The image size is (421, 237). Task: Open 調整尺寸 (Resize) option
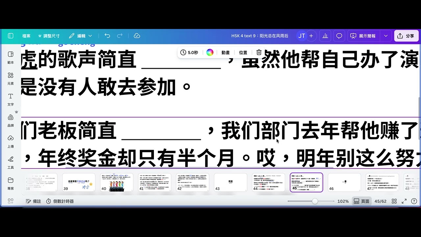click(x=49, y=36)
